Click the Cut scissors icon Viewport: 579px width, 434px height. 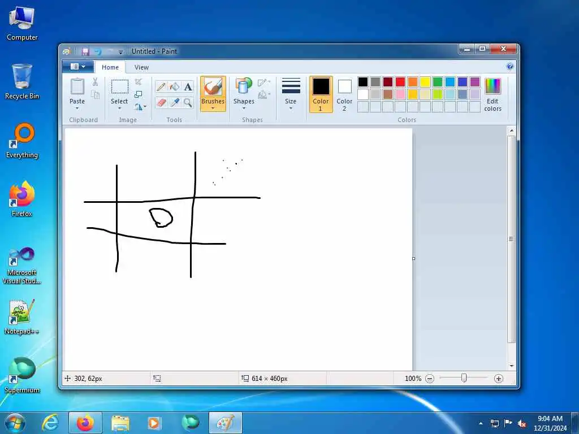click(x=95, y=81)
